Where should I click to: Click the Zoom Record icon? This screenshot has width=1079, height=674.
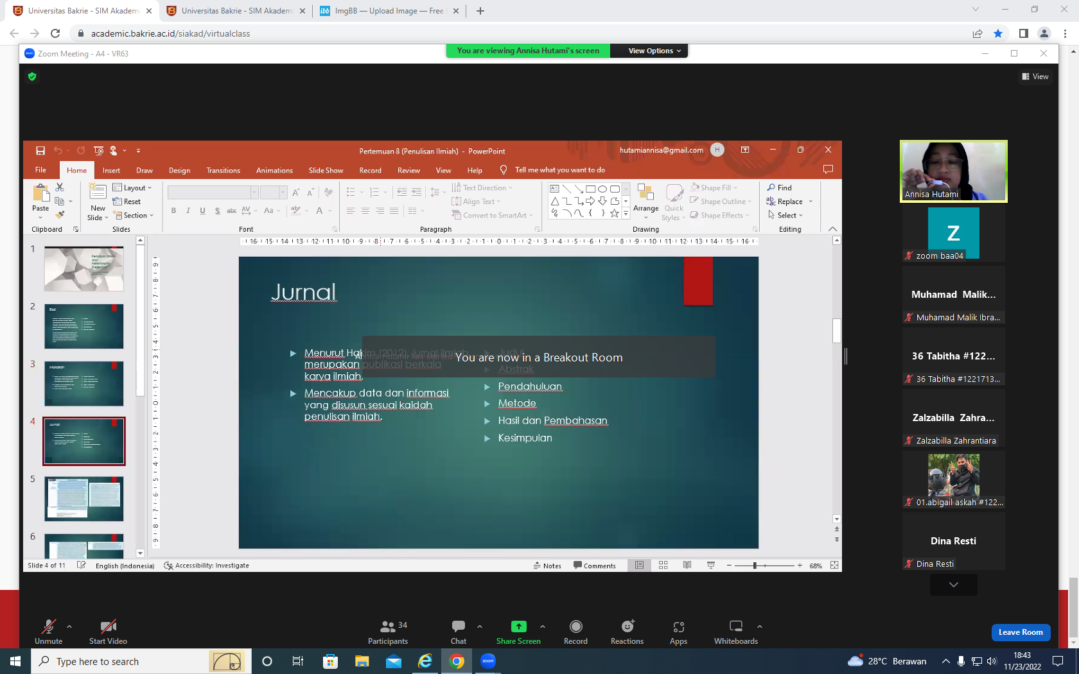[x=576, y=626]
